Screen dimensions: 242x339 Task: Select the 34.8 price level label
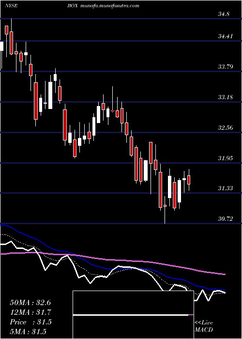(x=224, y=14)
